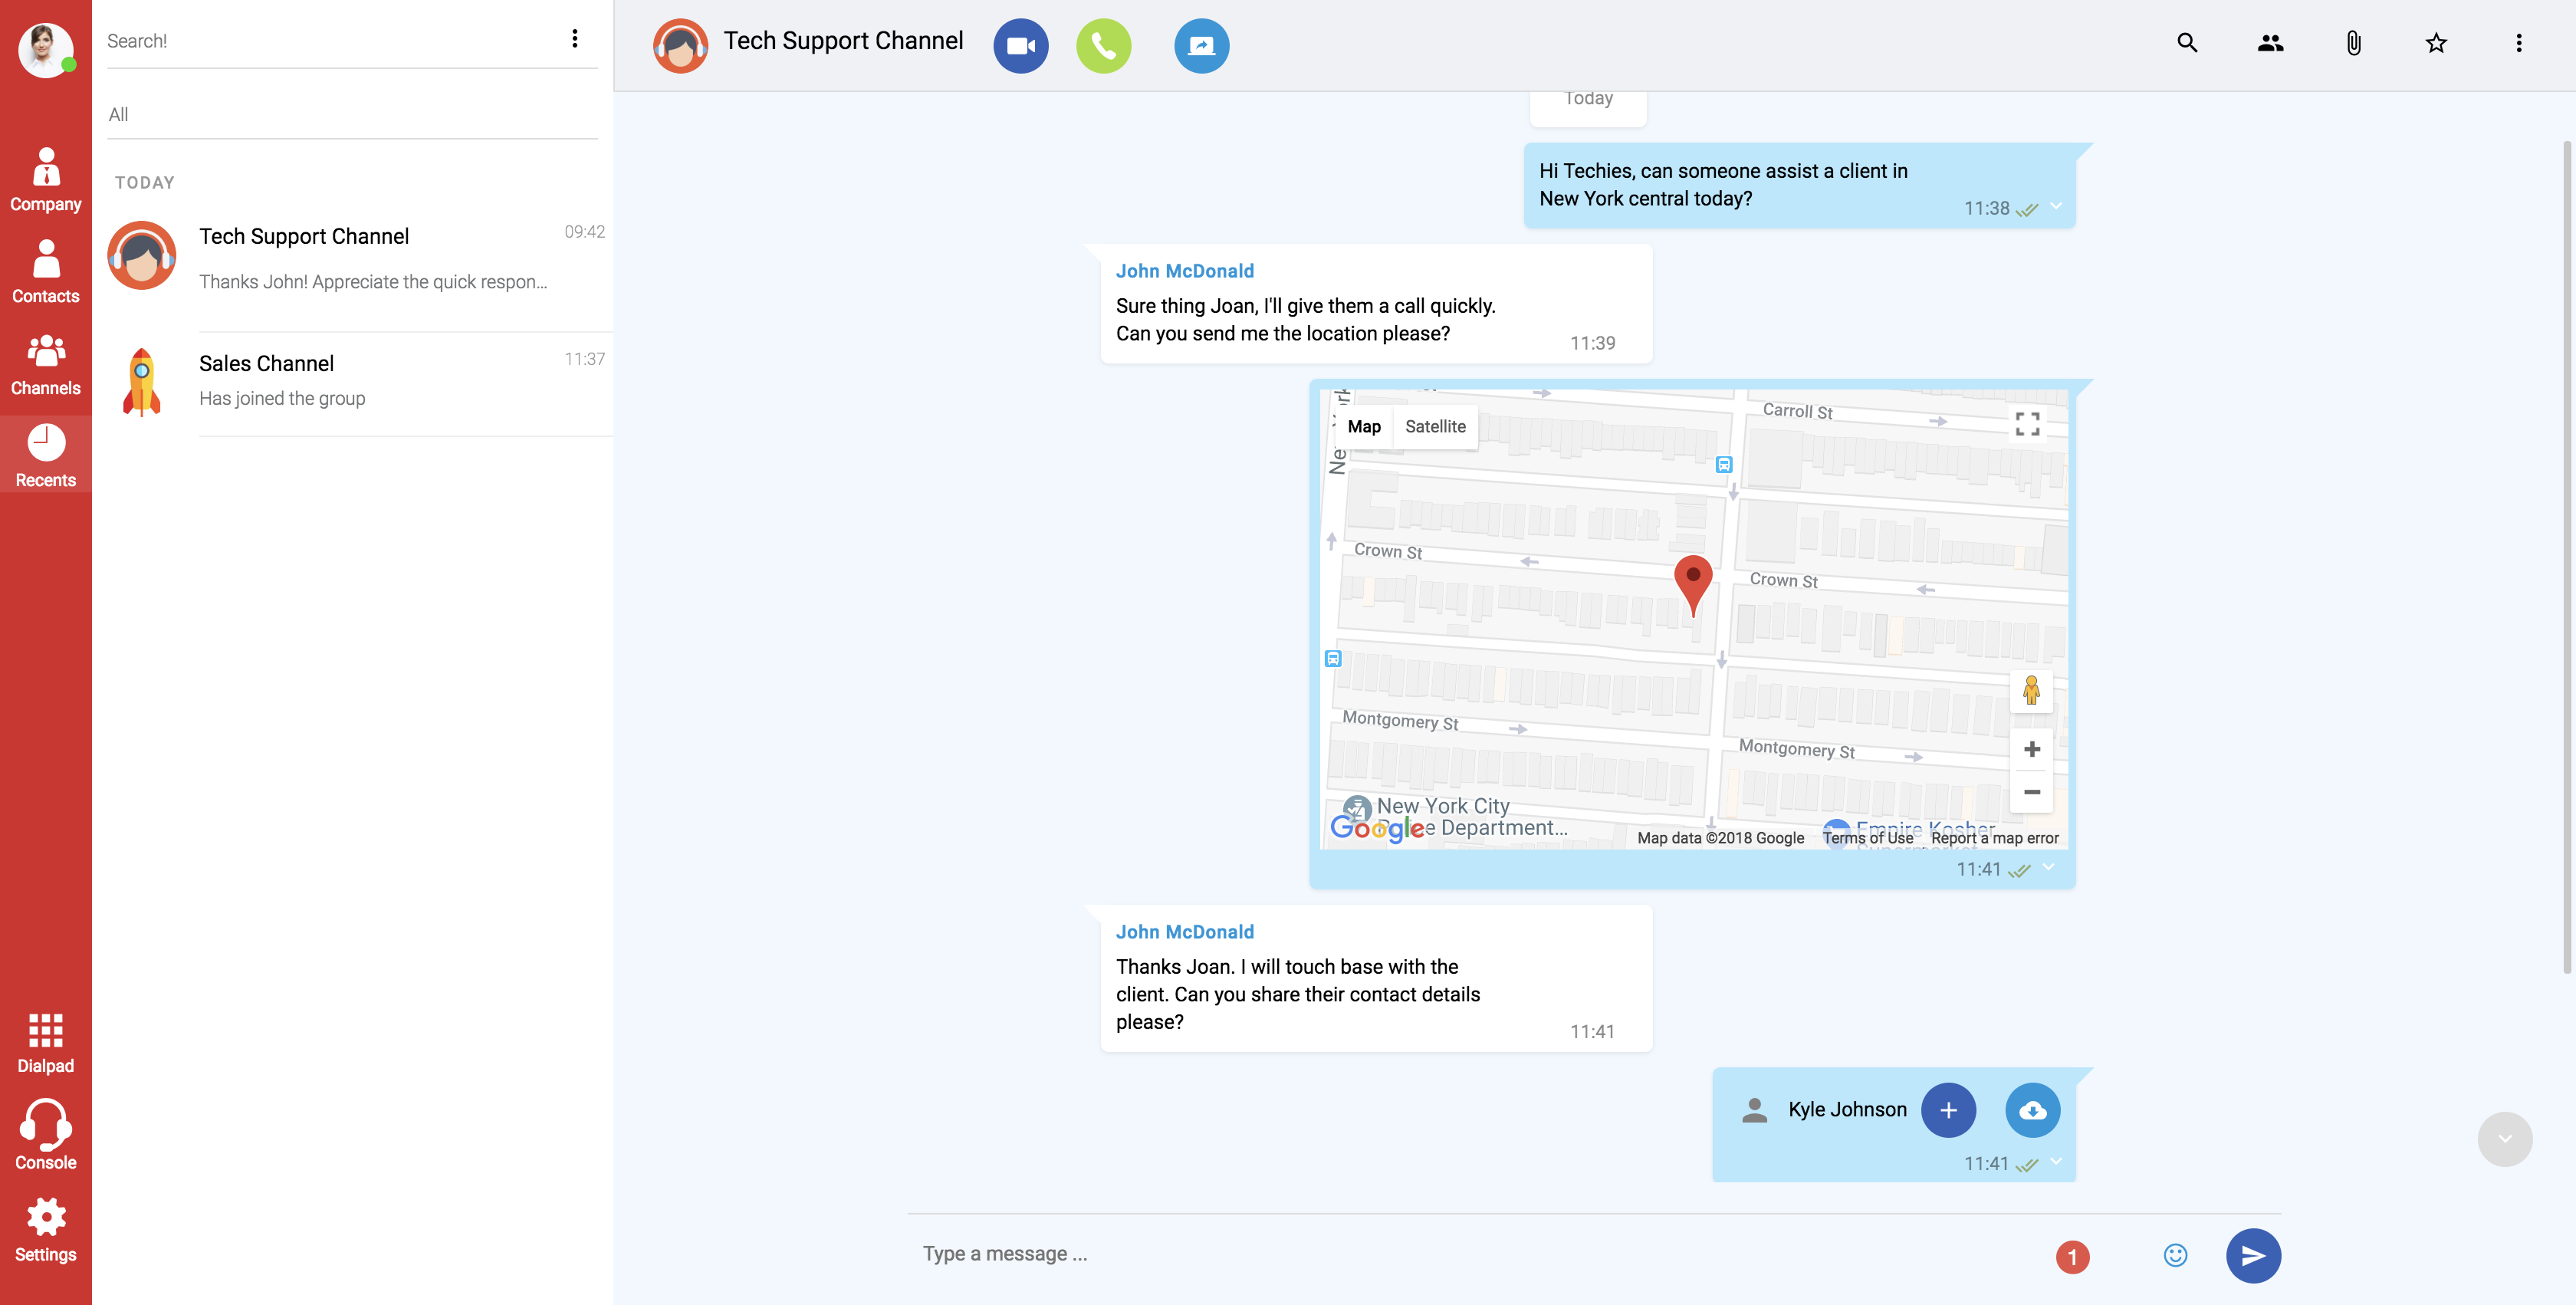Image resolution: width=2576 pixels, height=1305 pixels.
Task: Open the emoji picker
Action: [2175, 1255]
